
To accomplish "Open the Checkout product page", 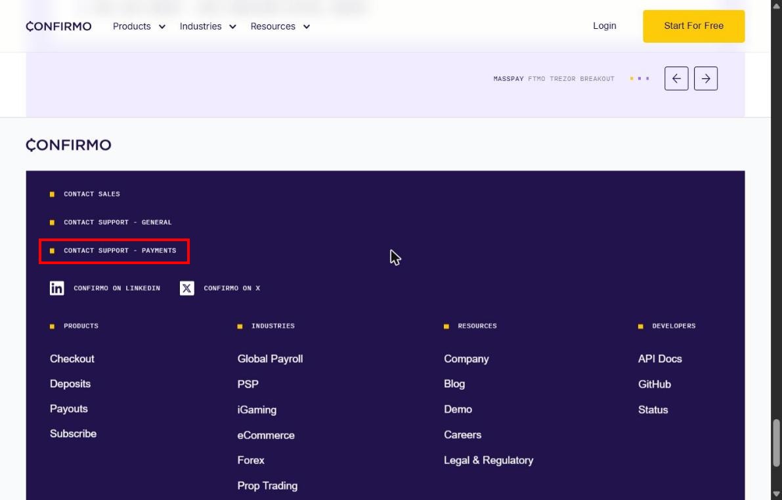I will click(x=72, y=359).
